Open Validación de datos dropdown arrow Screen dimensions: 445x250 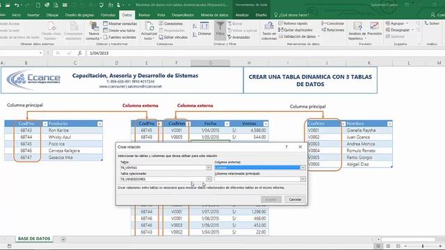click(318, 37)
